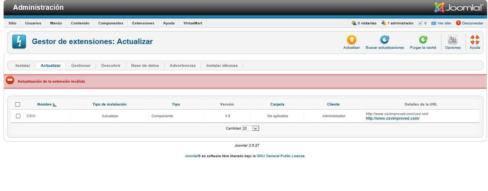Click the version value 4.5
The height and width of the screenshot is (191, 488).
coord(228,116)
